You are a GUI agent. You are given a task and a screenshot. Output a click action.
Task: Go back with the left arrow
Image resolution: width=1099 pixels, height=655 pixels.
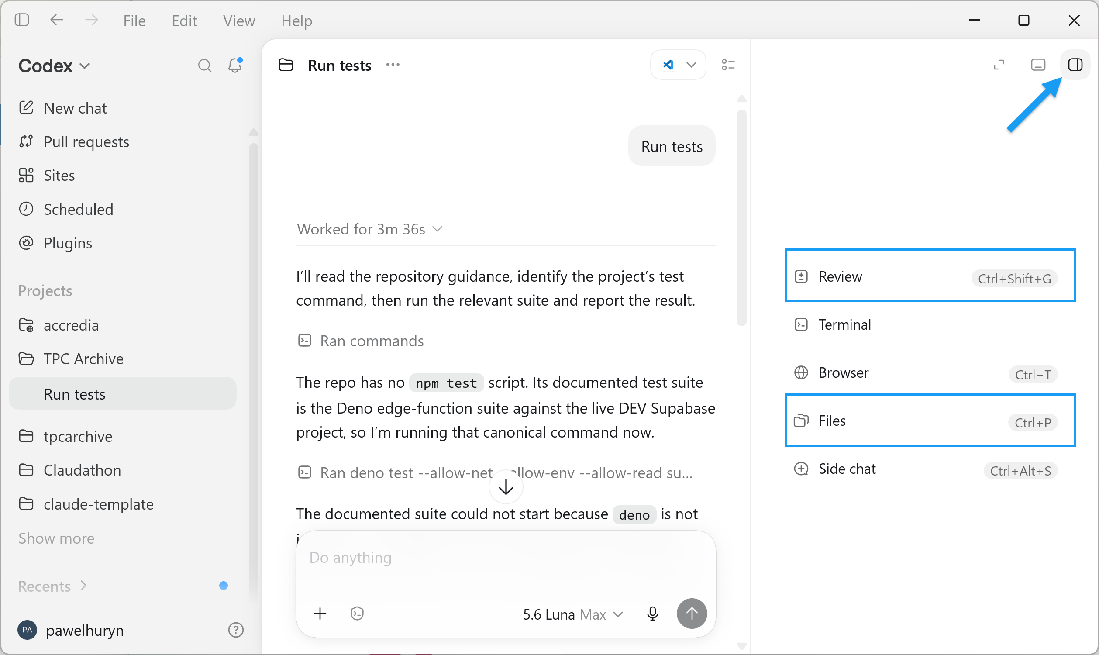[x=56, y=20]
